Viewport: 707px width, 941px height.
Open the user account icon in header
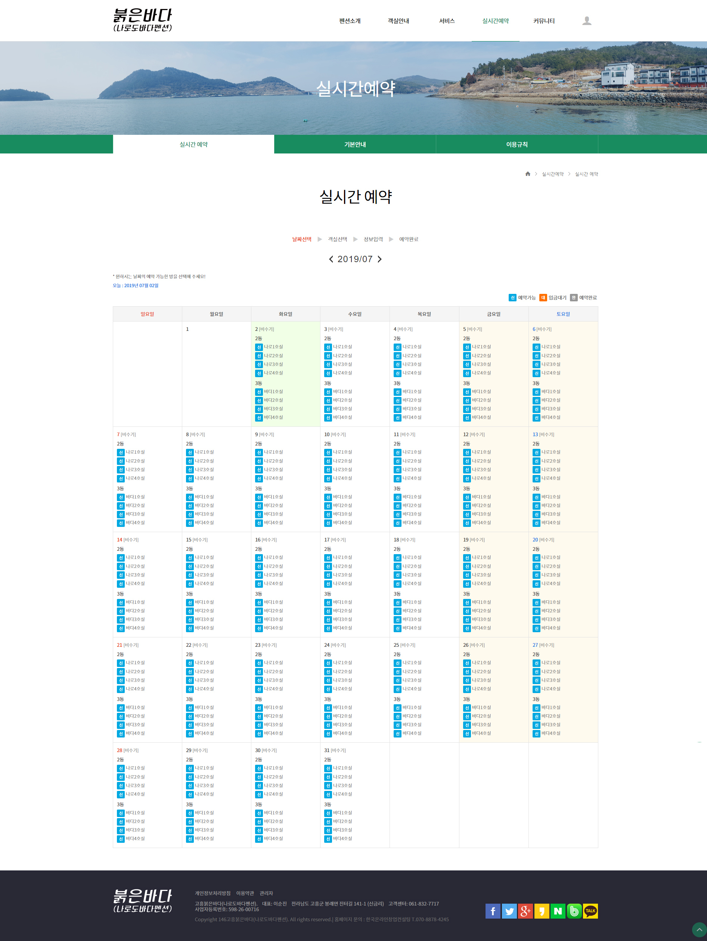click(x=587, y=21)
